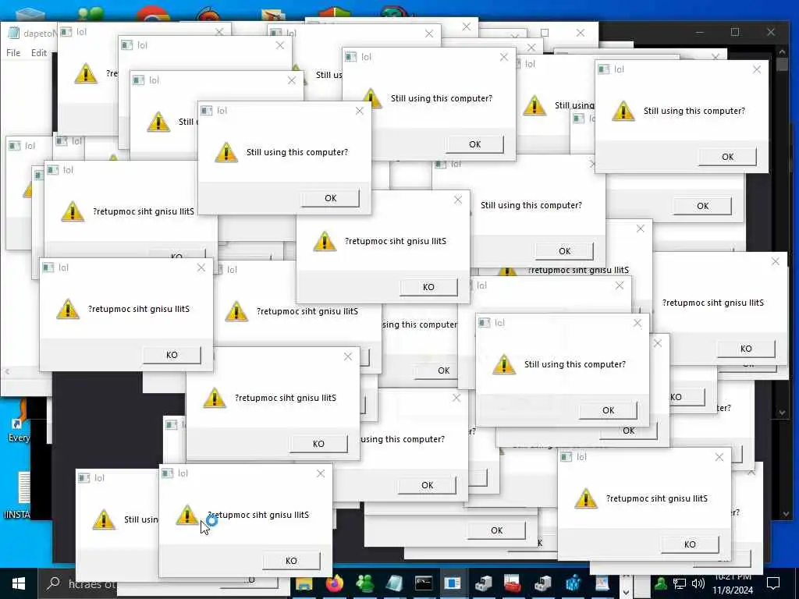
Task: Click OK in the top-center unmirrored dialog
Action: (474, 144)
